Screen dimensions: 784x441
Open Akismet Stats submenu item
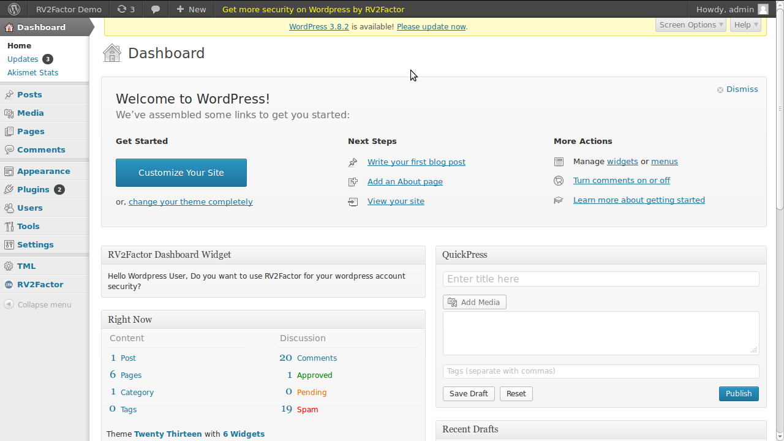click(x=33, y=72)
